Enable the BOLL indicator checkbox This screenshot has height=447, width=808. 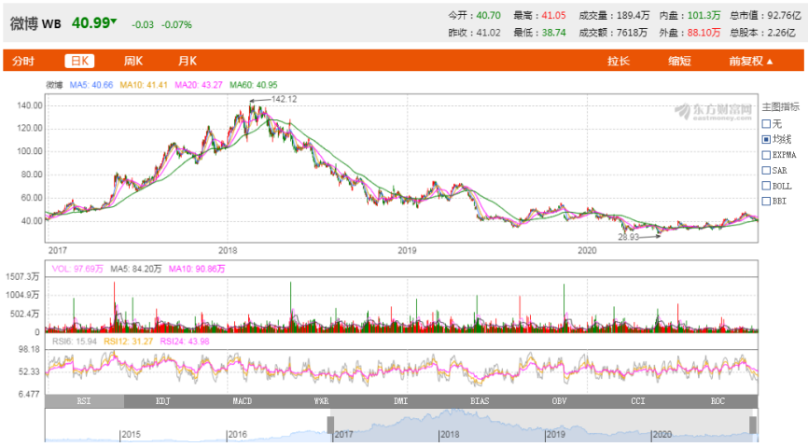(766, 186)
